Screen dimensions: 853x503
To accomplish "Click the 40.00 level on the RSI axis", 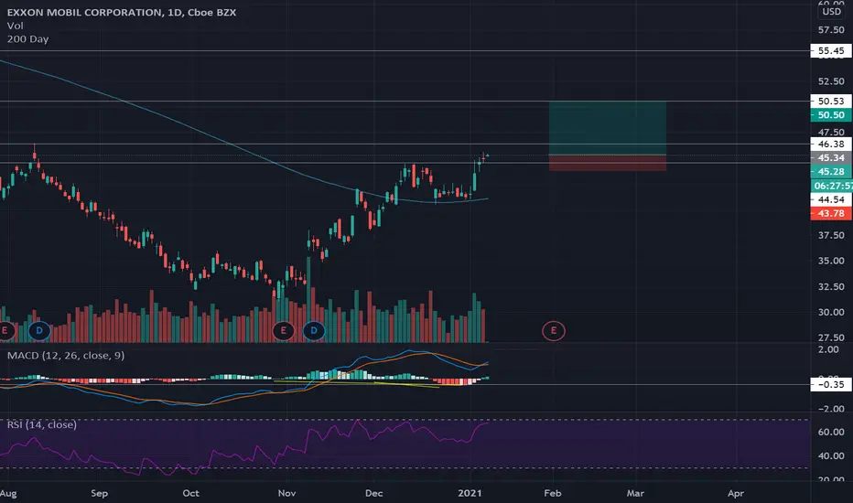I will 831,456.
